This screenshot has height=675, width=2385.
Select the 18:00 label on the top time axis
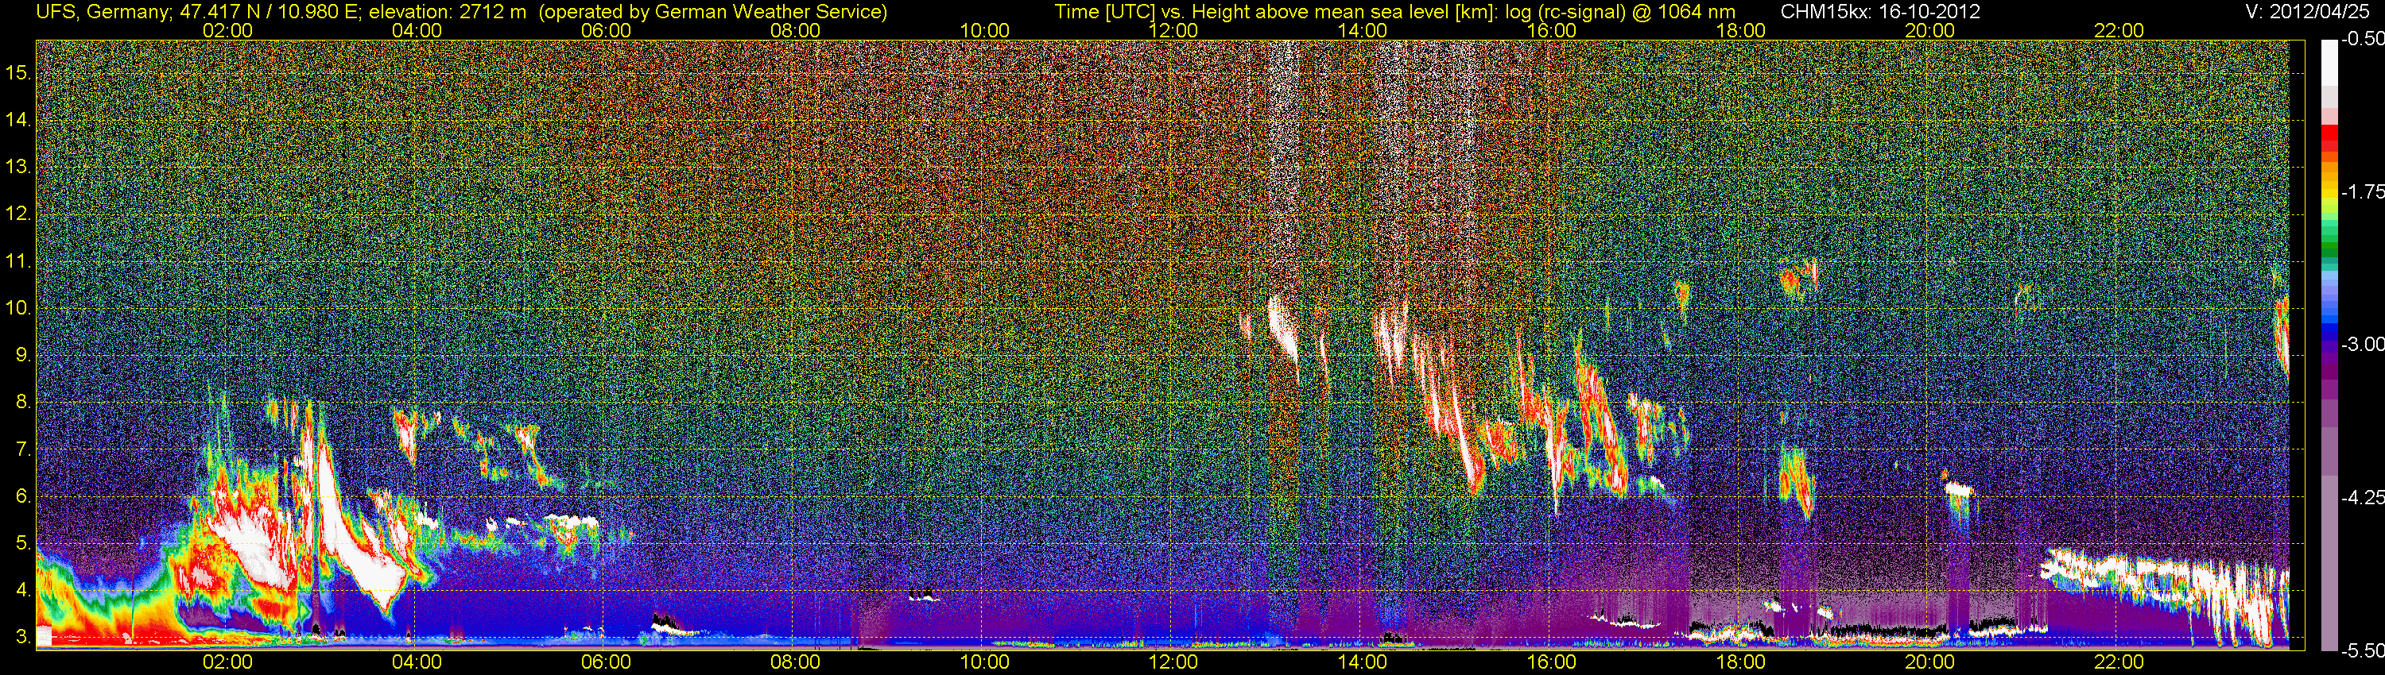1740,30
